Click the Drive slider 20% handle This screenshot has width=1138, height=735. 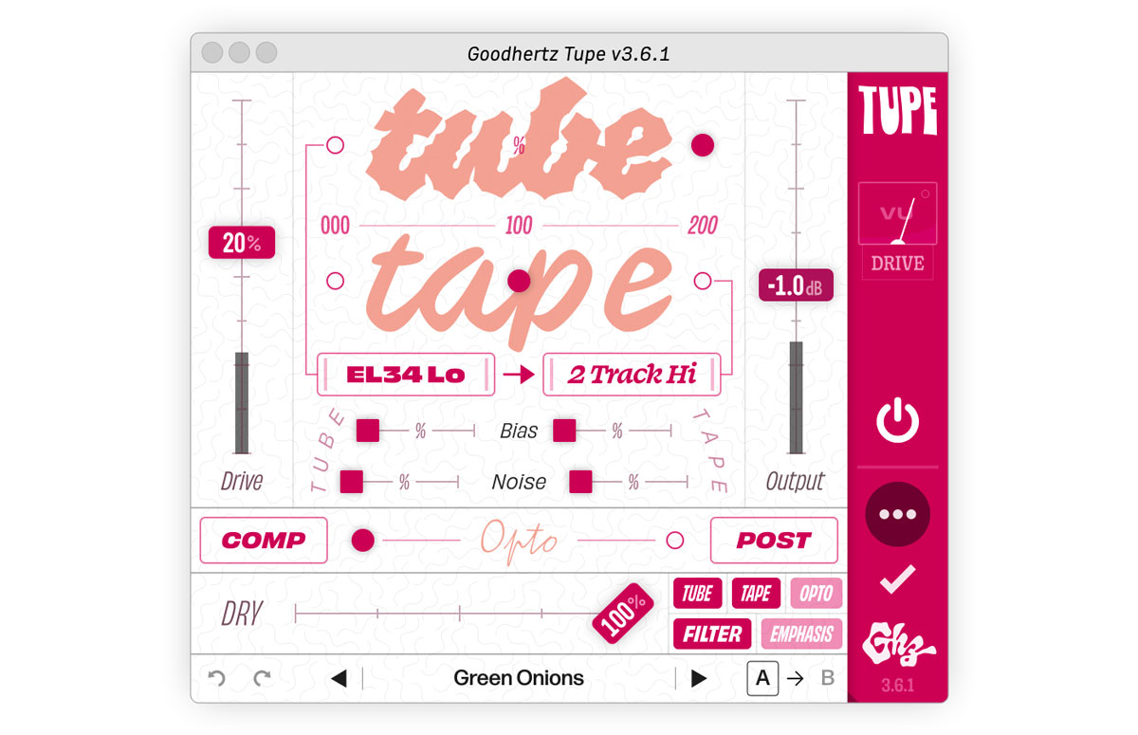tap(242, 243)
